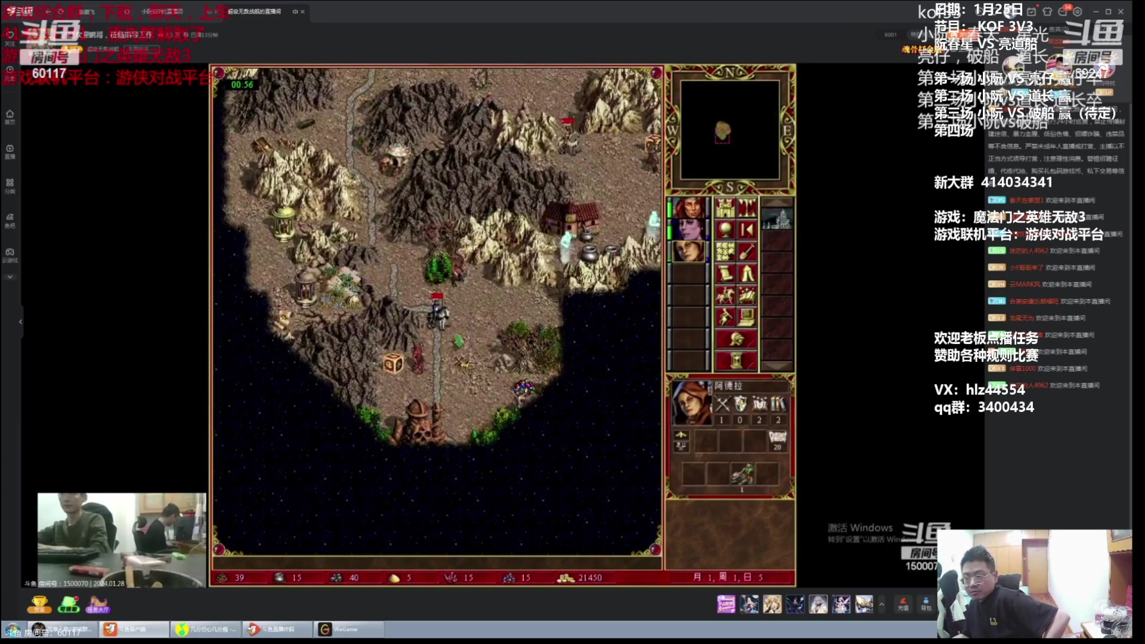Open System Options computer icon
This screenshot has height=644, width=1145.
click(x=747, y=317)
